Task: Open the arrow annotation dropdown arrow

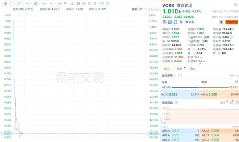Action: (x=55, y=3)
